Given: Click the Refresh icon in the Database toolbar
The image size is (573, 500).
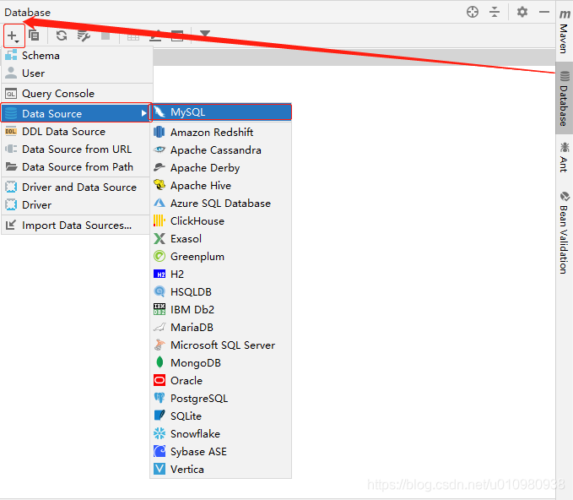Looking at the screenshot, I should click(x=62, y=35).
